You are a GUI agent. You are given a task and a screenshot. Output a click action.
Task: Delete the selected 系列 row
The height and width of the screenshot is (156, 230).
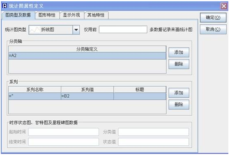pos(179,105)
